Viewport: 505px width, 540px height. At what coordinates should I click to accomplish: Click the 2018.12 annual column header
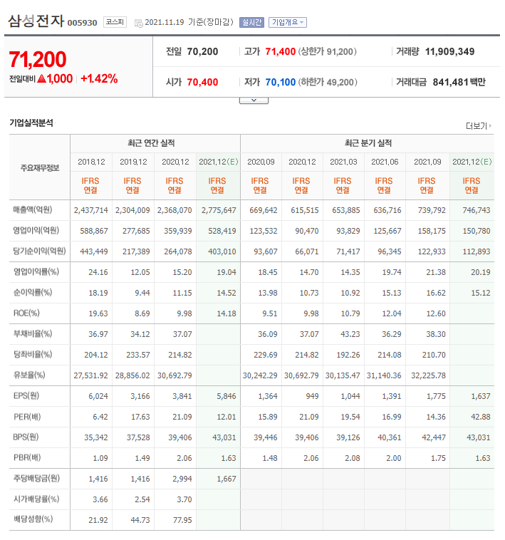[91, 162]
